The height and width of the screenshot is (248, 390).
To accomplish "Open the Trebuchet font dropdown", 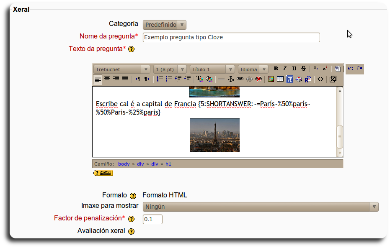I will [122, 69].
